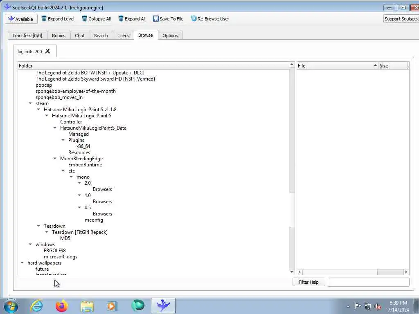
Task: Click Save To File button
Action: pos(168,19)
